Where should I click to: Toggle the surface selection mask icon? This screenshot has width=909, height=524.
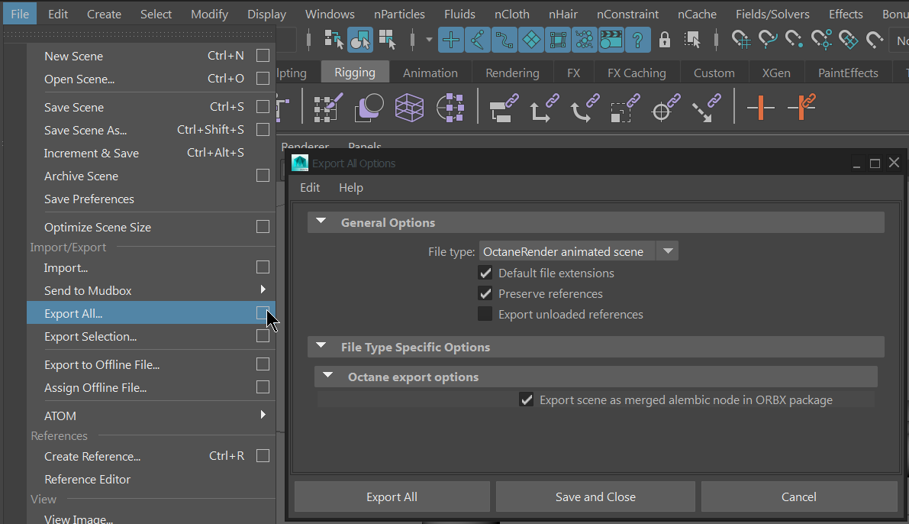(531, 40)
